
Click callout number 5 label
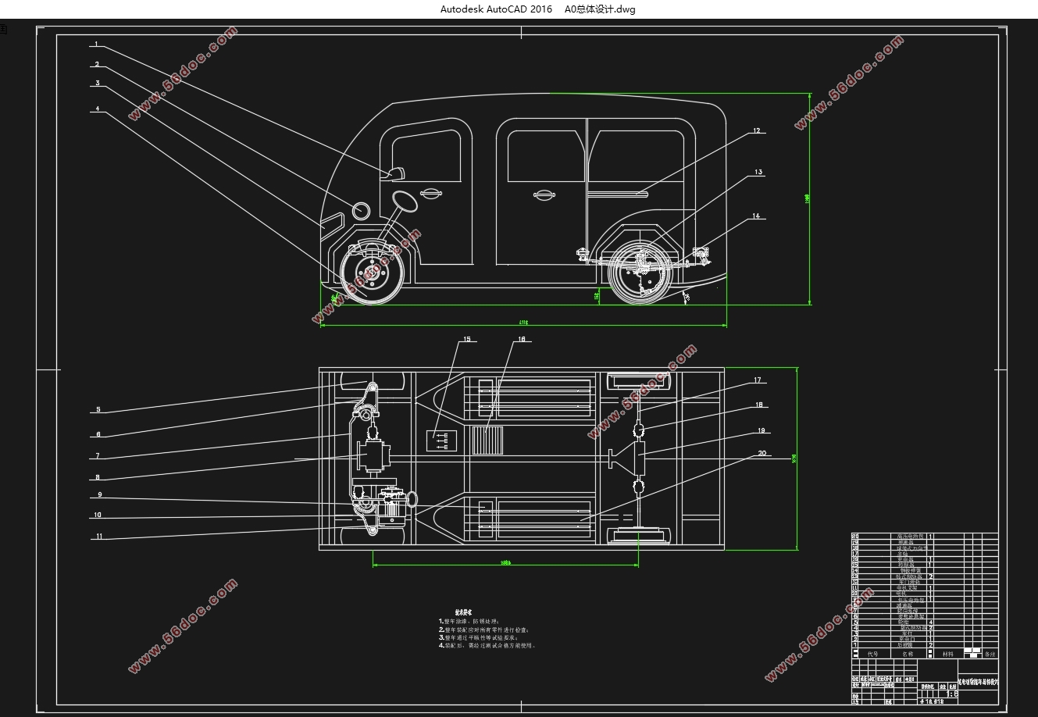(x=98, y=409)
